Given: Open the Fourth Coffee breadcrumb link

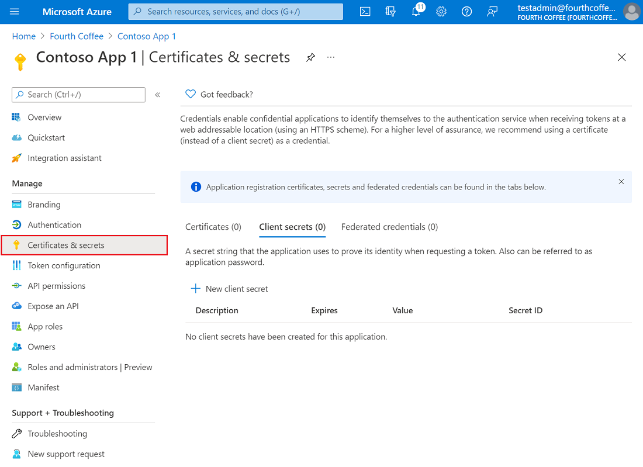Looking at the screenshot, I should pyautogui.click(x=77, y=36).
